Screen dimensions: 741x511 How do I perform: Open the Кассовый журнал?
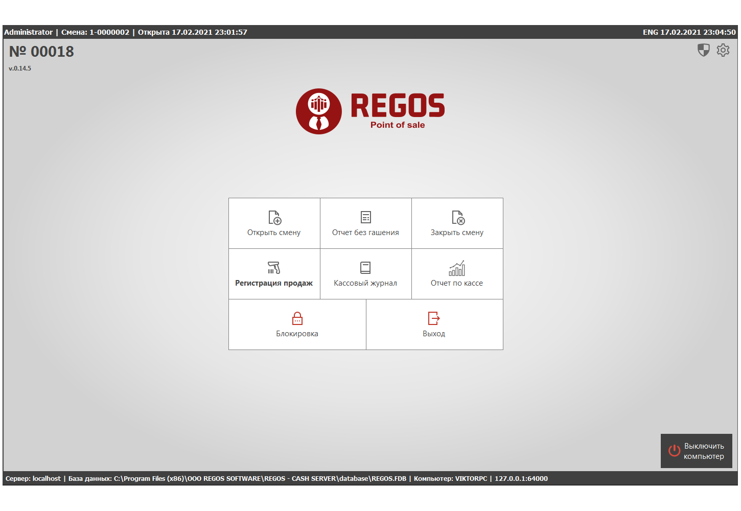click(x=366, y=274)
